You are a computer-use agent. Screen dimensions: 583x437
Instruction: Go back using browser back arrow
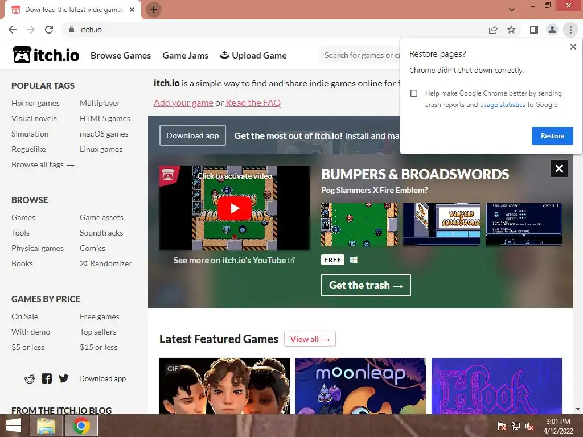pos(13,30)
